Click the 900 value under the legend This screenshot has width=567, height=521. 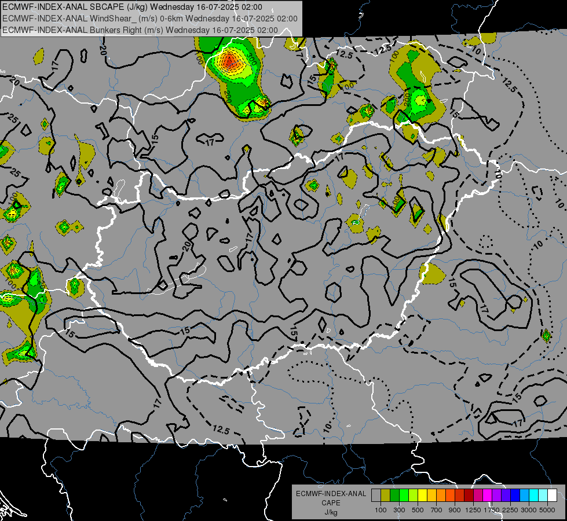tap(455, 510)
